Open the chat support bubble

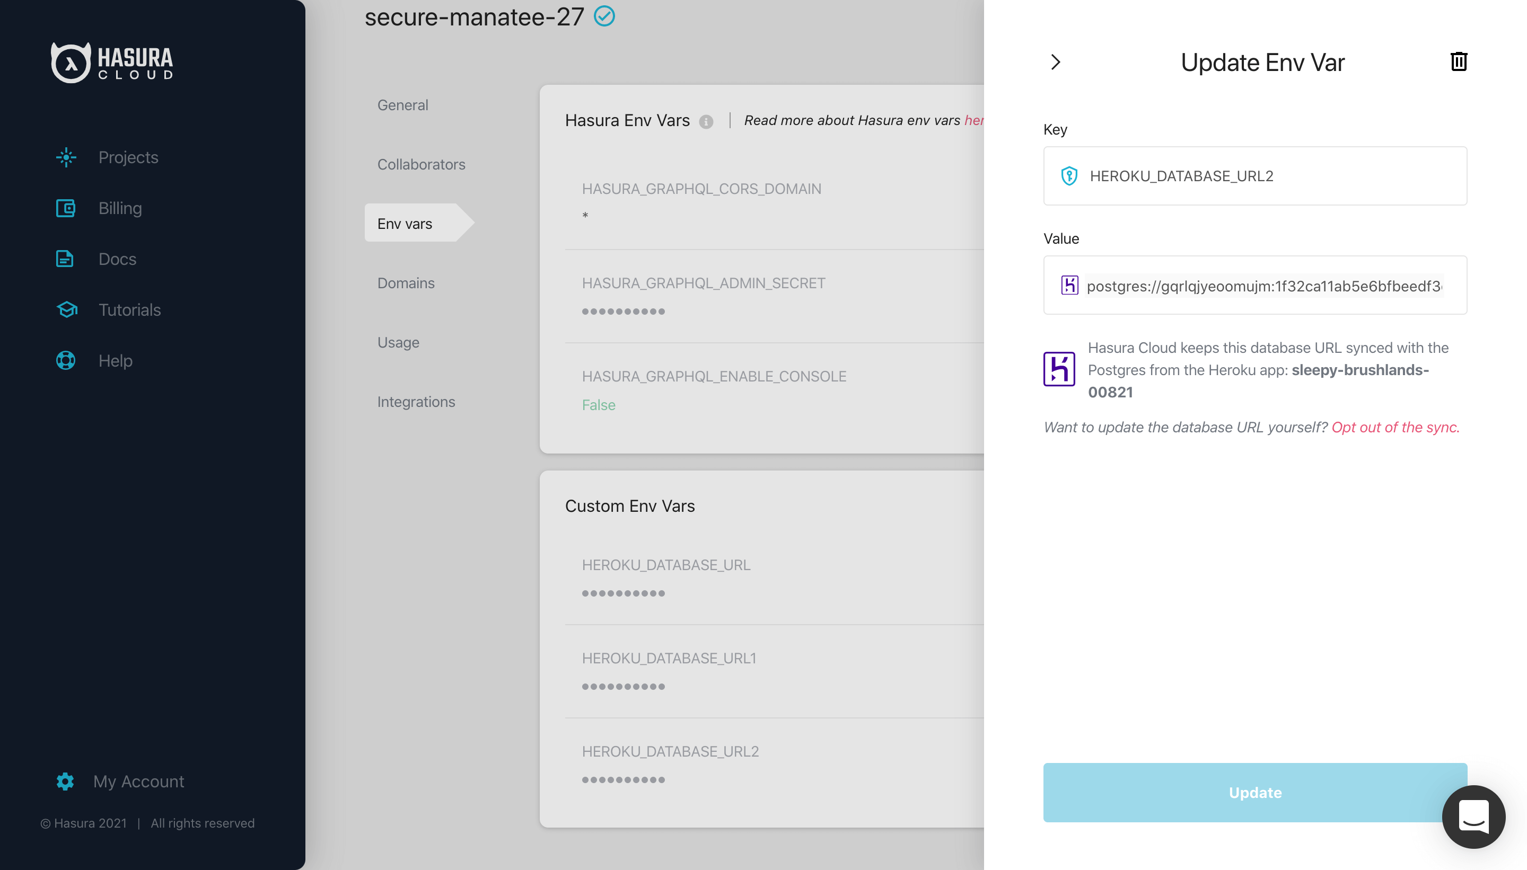click(1473, 816)
